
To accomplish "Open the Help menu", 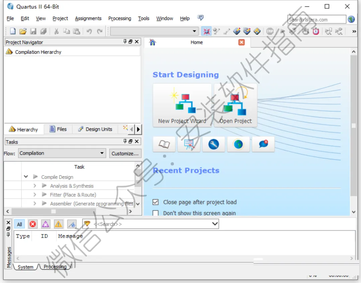I will 185,18.
